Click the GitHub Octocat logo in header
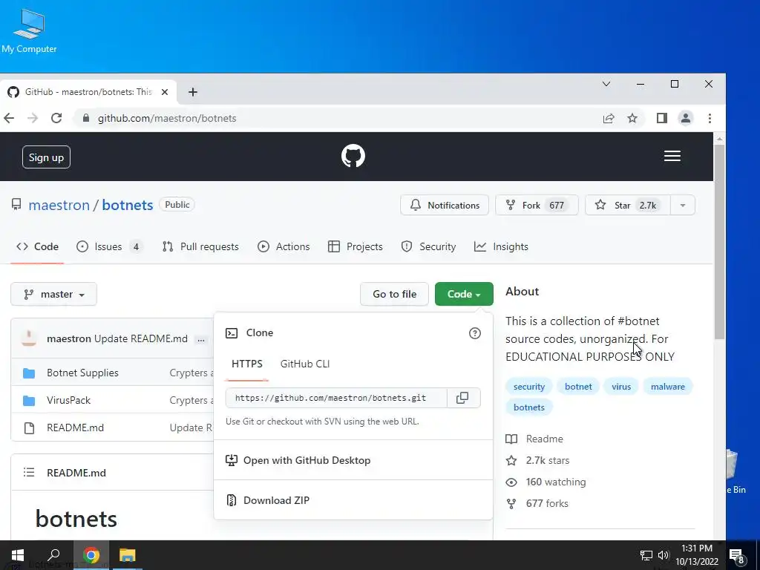The image size is (760, 570). click(353, 156)
